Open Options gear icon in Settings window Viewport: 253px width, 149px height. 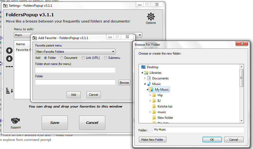(151, 17)
